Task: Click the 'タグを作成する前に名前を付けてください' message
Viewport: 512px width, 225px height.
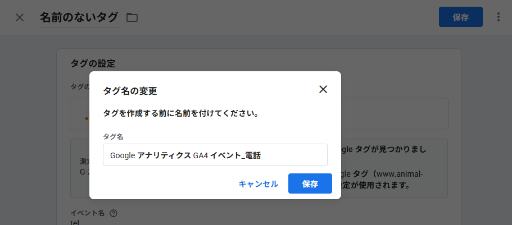Action: [180, 113]
